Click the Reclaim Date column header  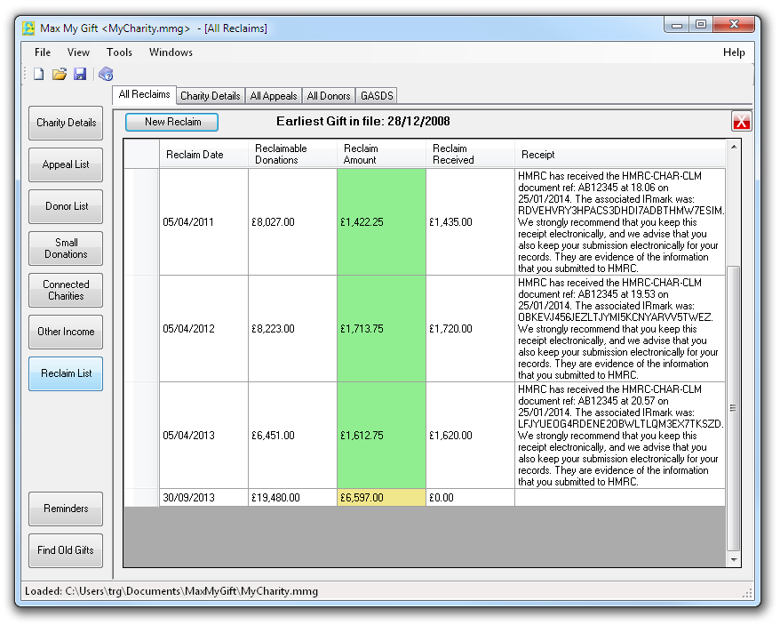(203, 155)
